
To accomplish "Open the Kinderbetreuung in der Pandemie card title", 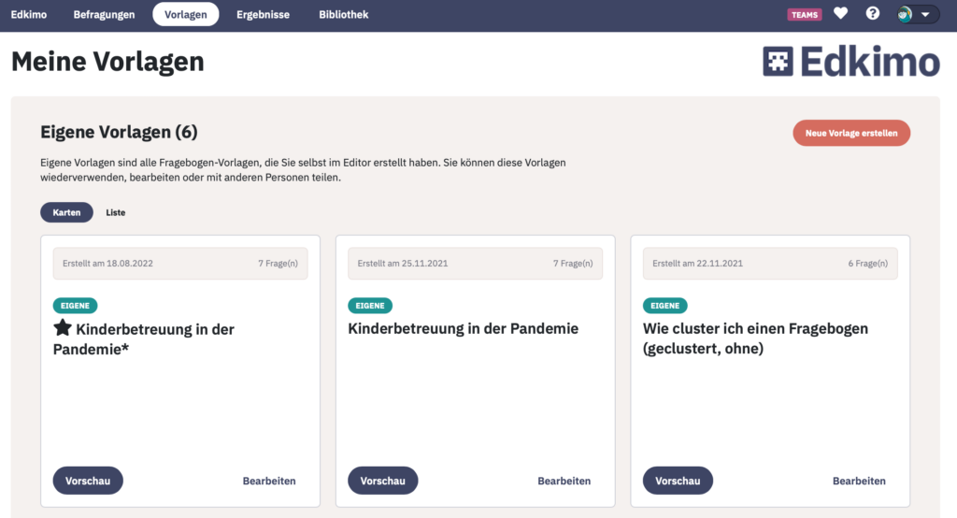I will (464, 328).
